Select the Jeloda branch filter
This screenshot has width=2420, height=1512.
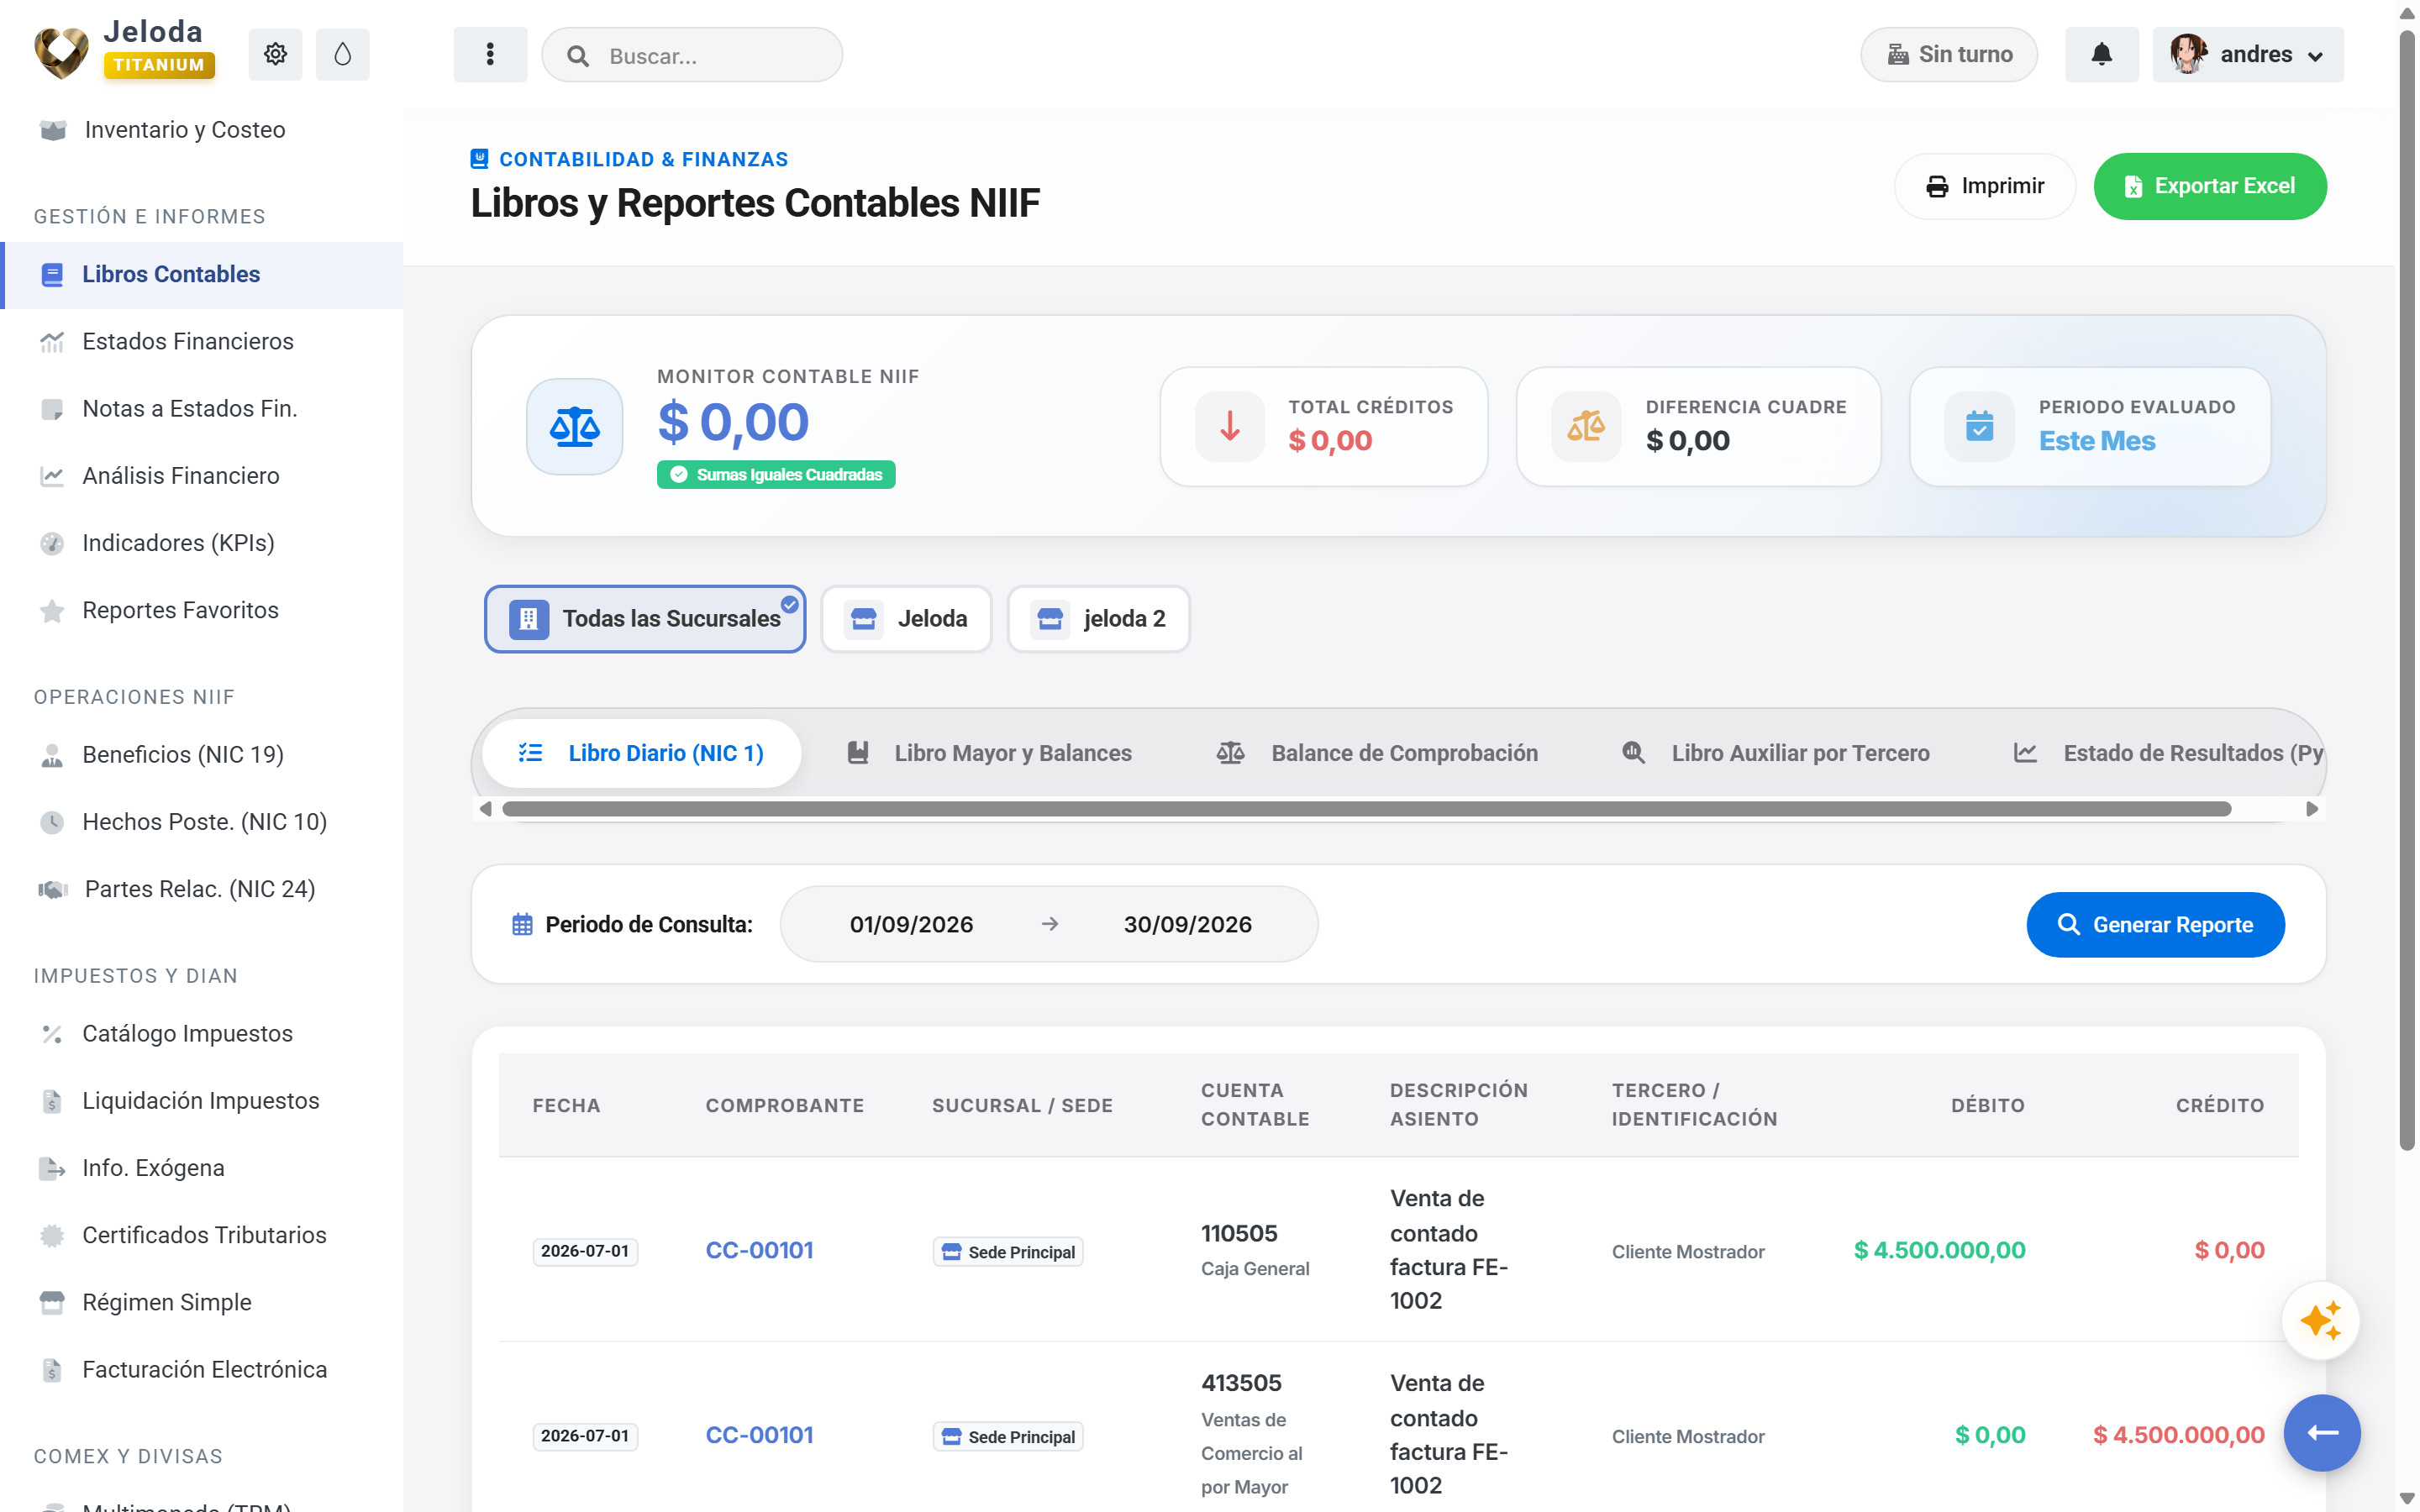click(x=906, y=619)
